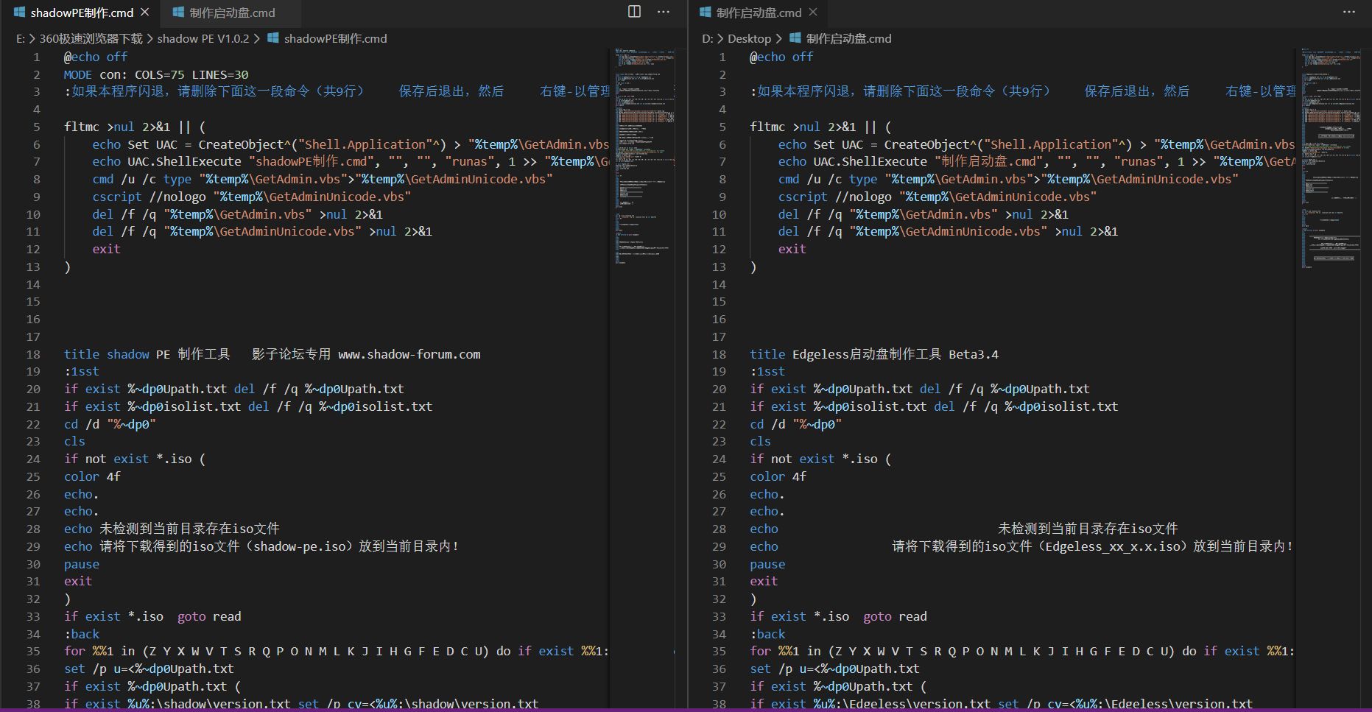Select 制作启动盘.cmd tab in right editor group
The width and height of the screenshot is (1372, 712).
pos(757,12)
